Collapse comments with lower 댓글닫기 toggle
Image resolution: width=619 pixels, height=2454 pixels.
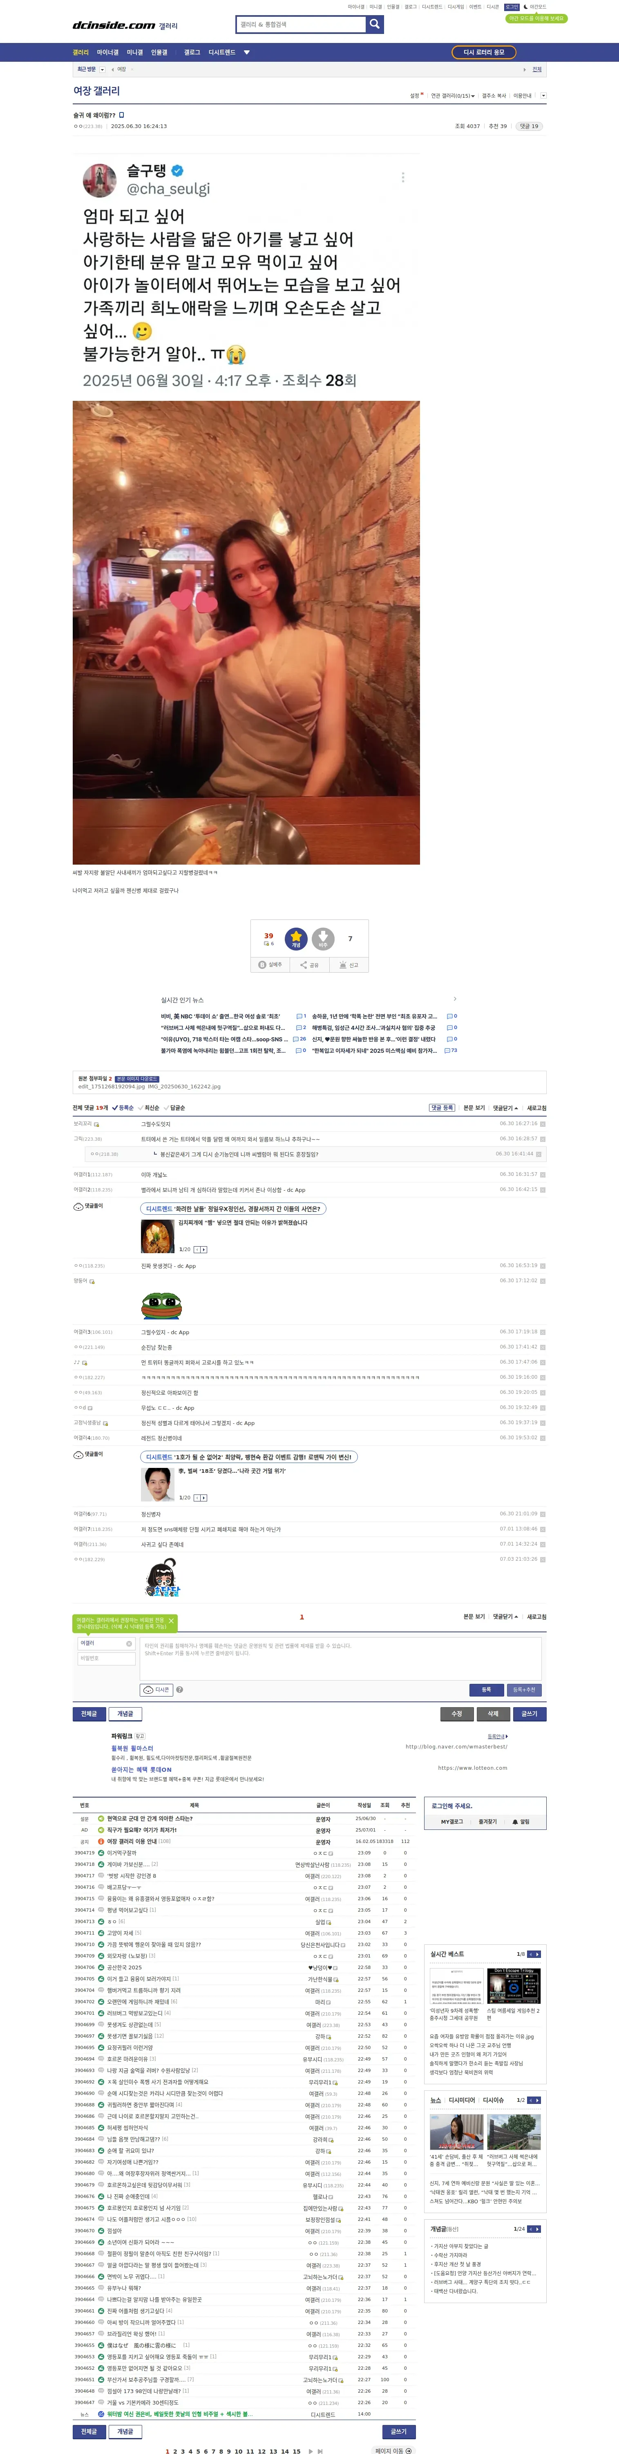[506, 1617]
